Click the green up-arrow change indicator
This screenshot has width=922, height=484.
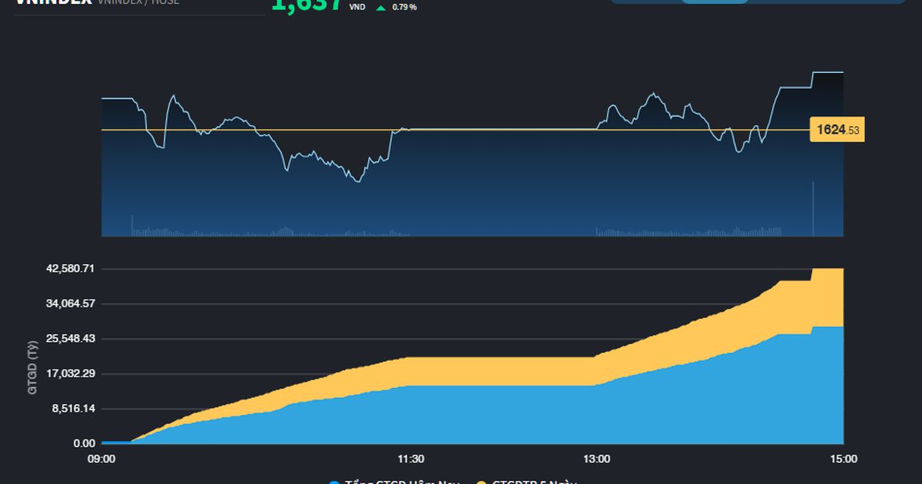pyautogui.click(x=380, y=8)
